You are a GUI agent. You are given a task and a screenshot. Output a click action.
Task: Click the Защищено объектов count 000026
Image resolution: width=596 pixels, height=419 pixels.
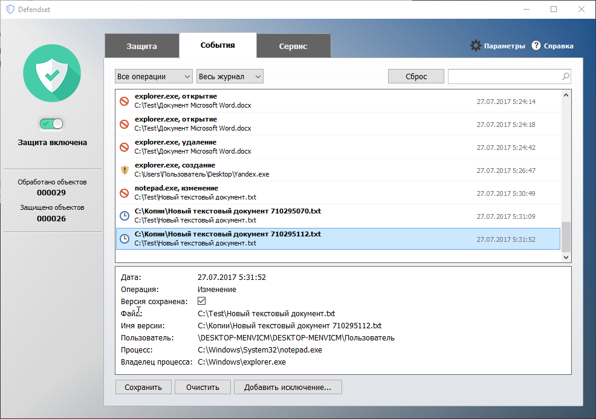pos(51,219)
